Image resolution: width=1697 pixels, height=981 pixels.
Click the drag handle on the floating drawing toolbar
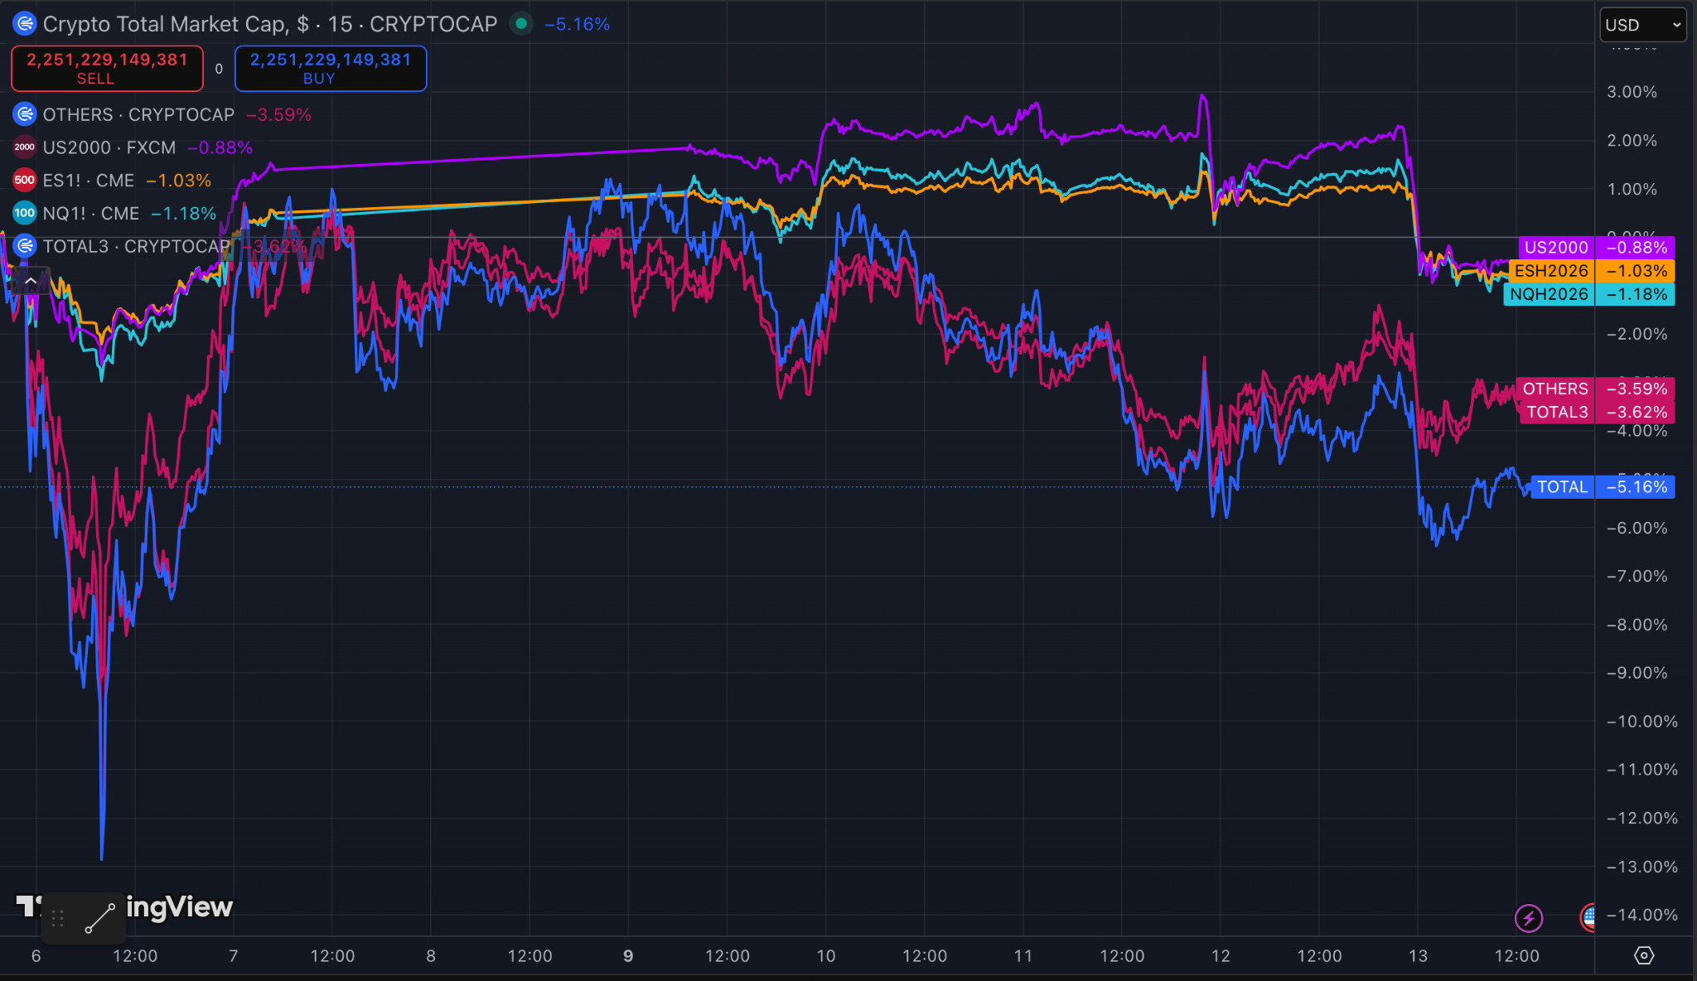point(58,918)
